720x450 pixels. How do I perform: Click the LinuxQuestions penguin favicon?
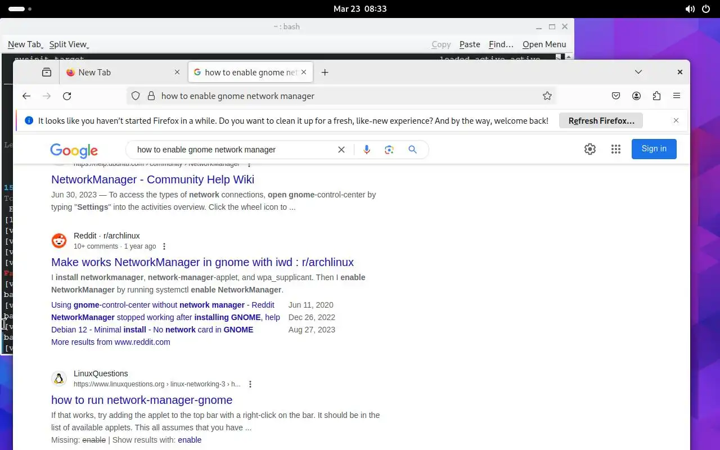tap(59, 379)
